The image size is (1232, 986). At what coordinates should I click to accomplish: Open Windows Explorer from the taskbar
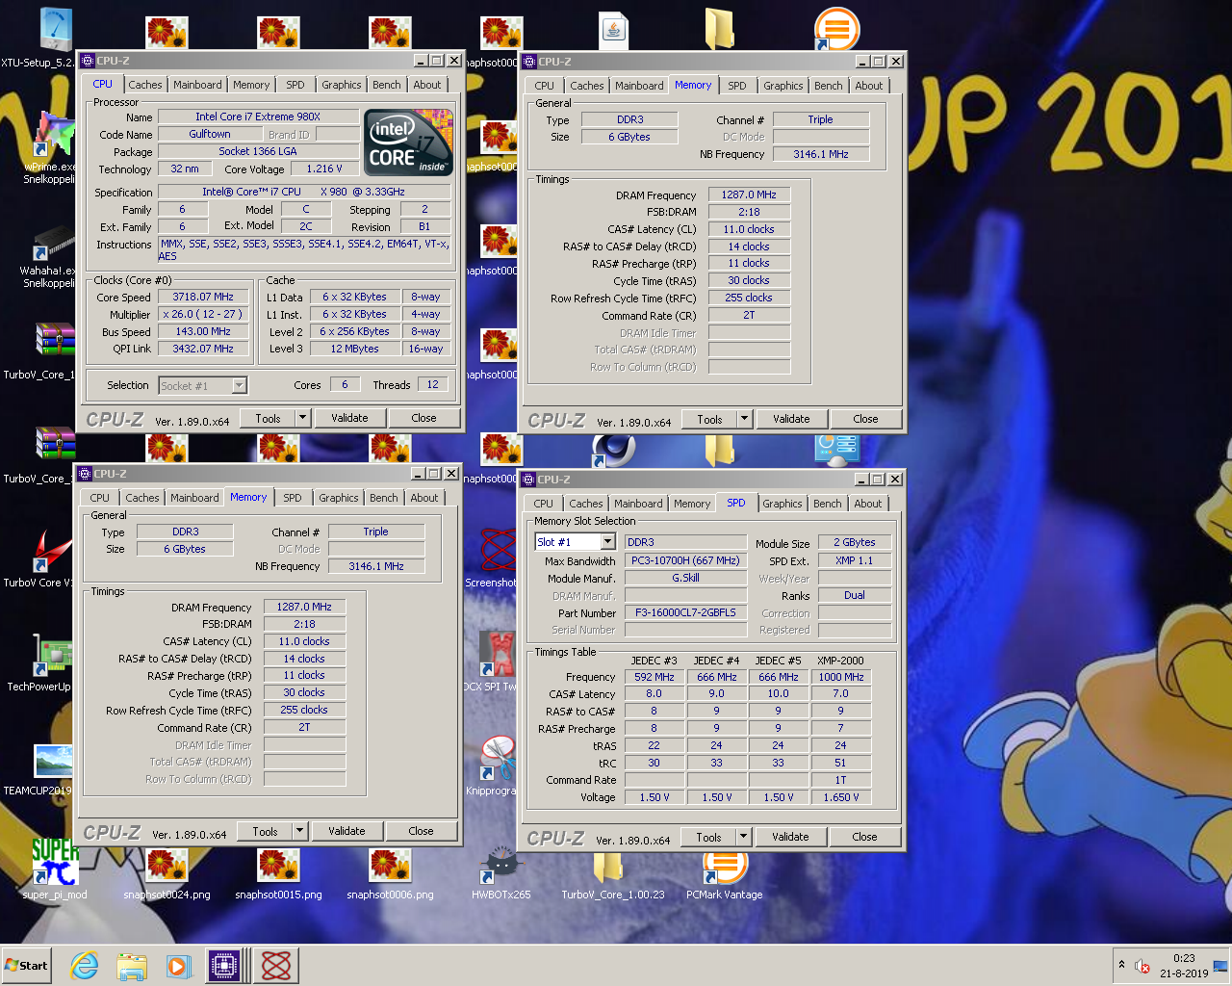pyautogui.click(x=132, y=966)
